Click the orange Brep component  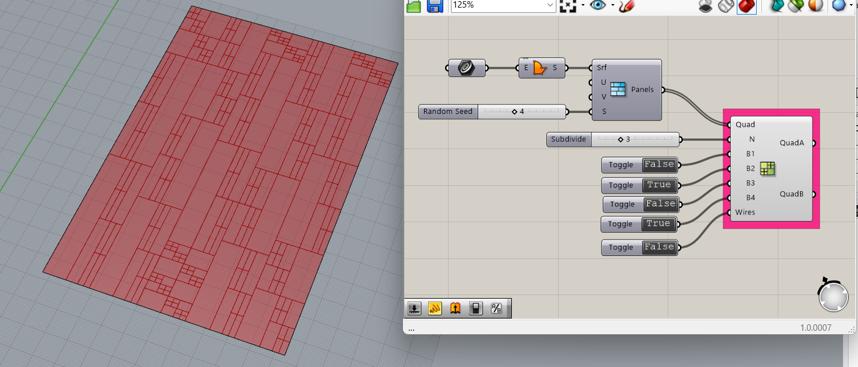click(541, 67)
